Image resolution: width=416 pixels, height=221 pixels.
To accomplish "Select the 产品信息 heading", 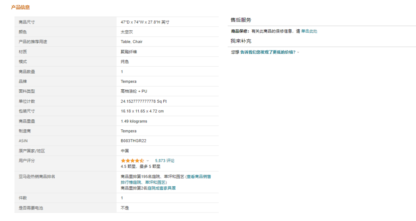I will pos(20,7).
